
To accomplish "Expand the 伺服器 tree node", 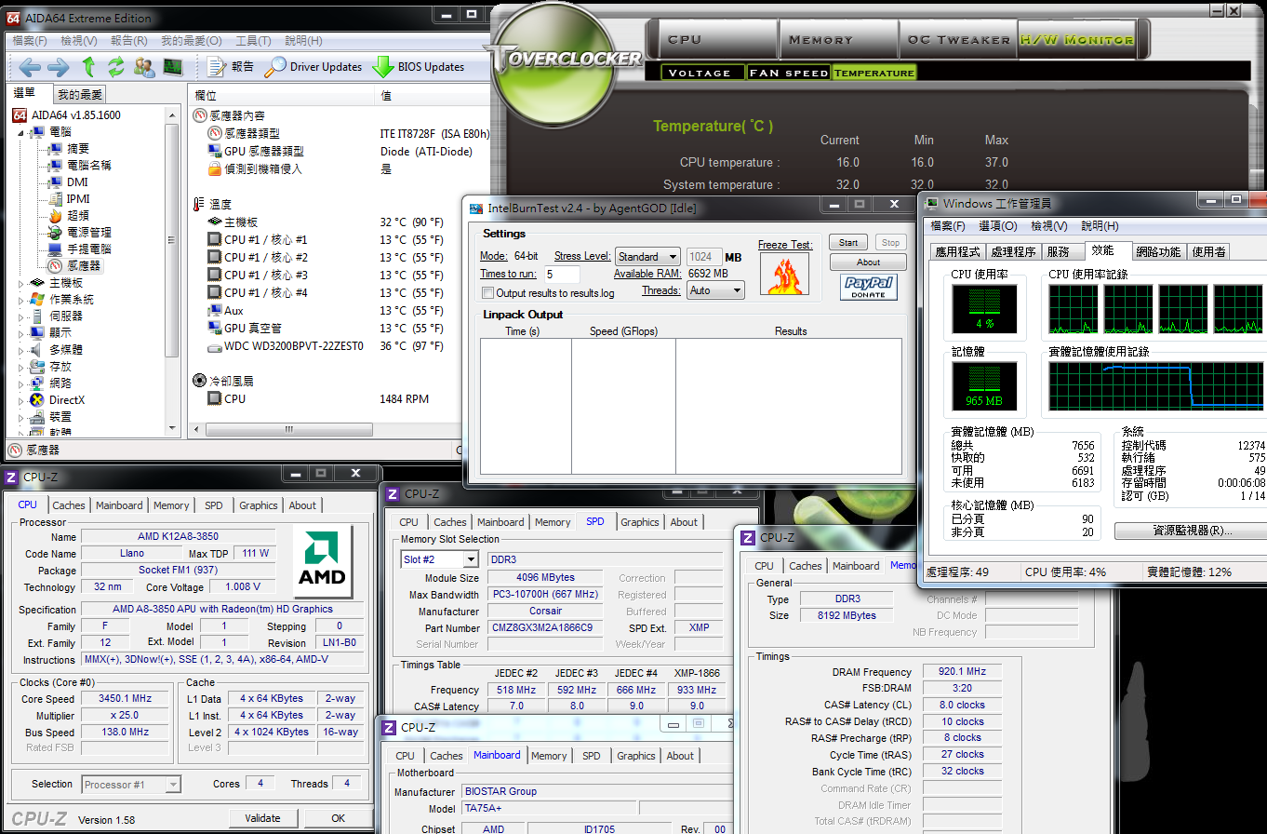I will [x=20, y=316].
